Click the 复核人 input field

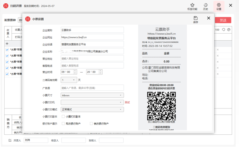[x=111, y=140]
